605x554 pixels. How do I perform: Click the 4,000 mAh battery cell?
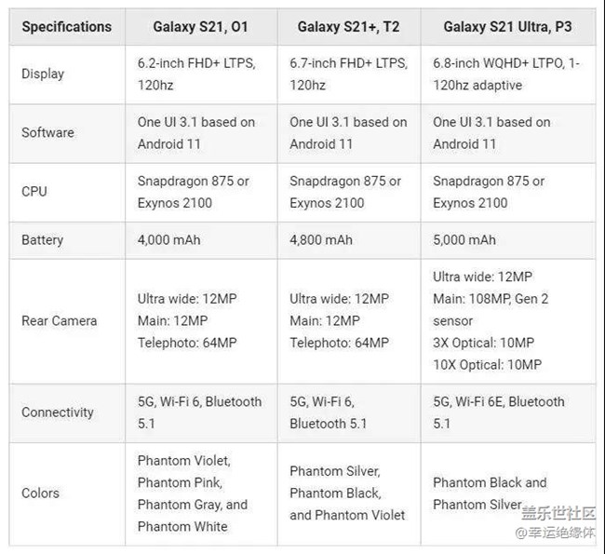[168, 239]
